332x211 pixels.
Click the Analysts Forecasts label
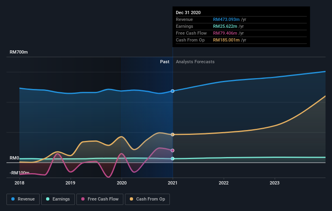(195, 62)
